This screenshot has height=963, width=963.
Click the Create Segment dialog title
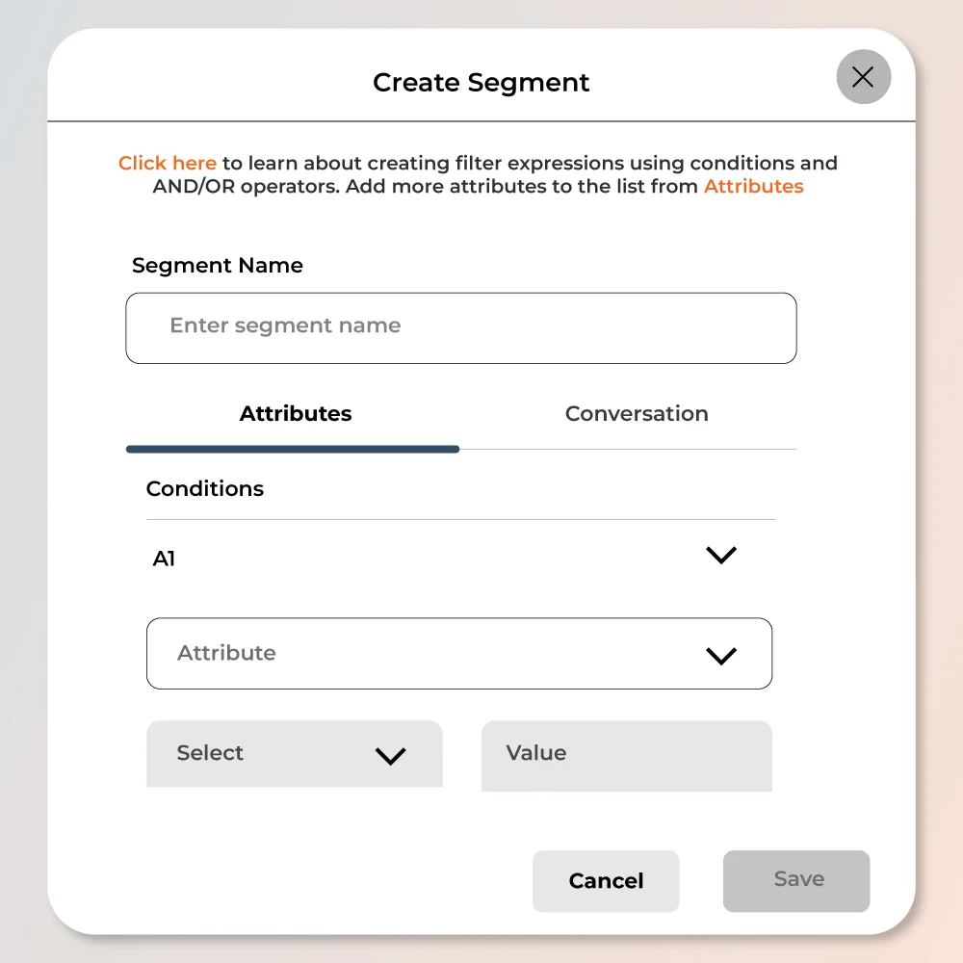481,83
